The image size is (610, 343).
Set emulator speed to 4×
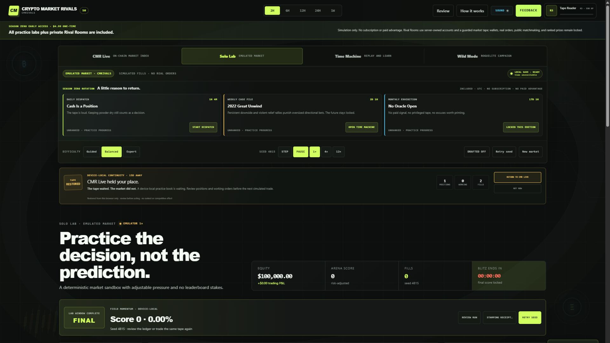(326, 151)
